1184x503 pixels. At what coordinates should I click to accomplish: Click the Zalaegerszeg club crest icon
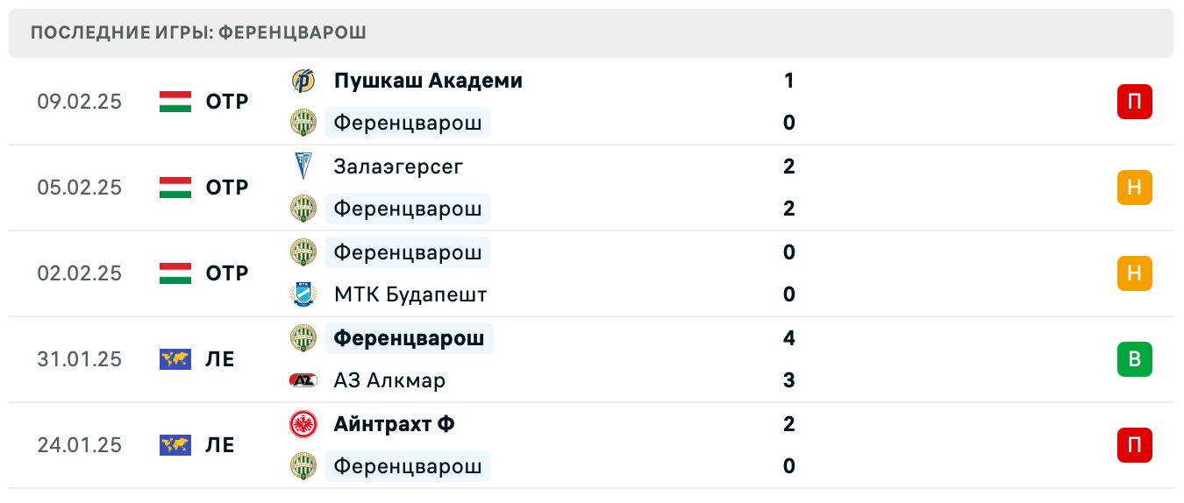[x=303, y=166]
